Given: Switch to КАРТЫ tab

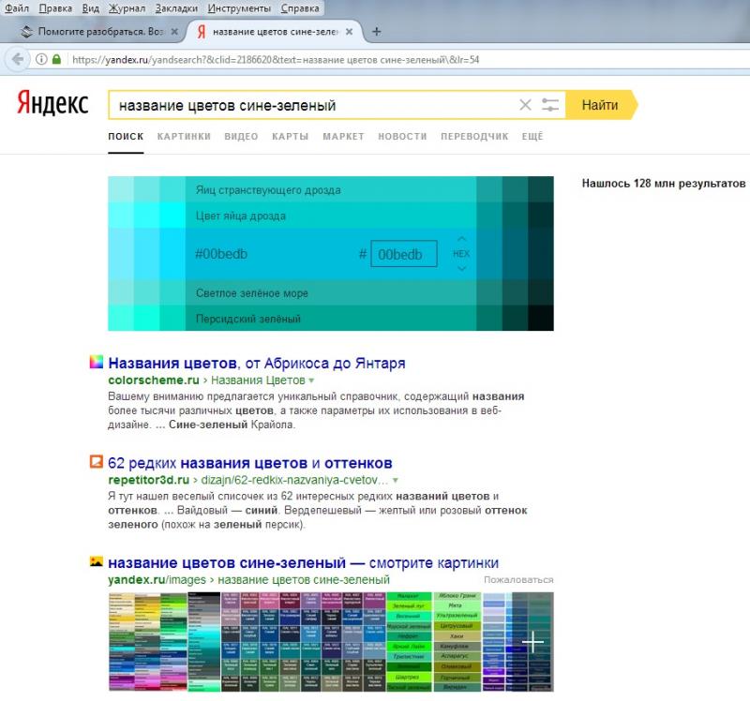Looking at the screenshot, I should coord(291,137).
